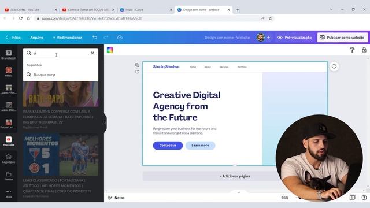This screenshot has width=370, height=208.
Task: Select the paint roller copy style tool
Action: [x=352, y=50]
